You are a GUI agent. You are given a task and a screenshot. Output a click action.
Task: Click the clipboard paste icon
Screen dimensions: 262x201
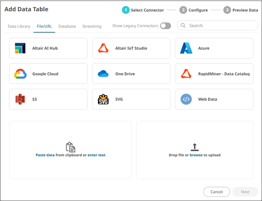click(71, 147)
